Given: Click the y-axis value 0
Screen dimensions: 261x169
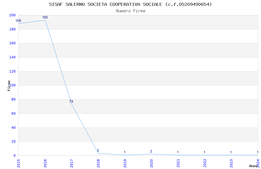Looking at the screenshot, I should click(x=15, y=156).
